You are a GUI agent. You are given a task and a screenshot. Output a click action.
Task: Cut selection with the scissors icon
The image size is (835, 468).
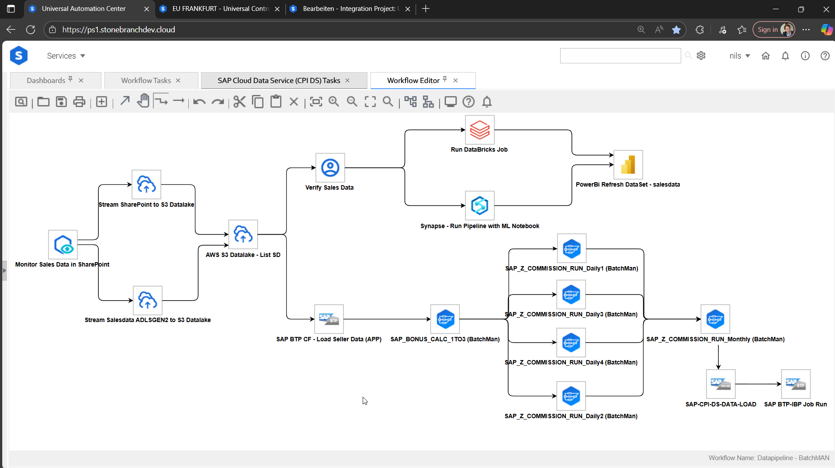coord(239,102)
